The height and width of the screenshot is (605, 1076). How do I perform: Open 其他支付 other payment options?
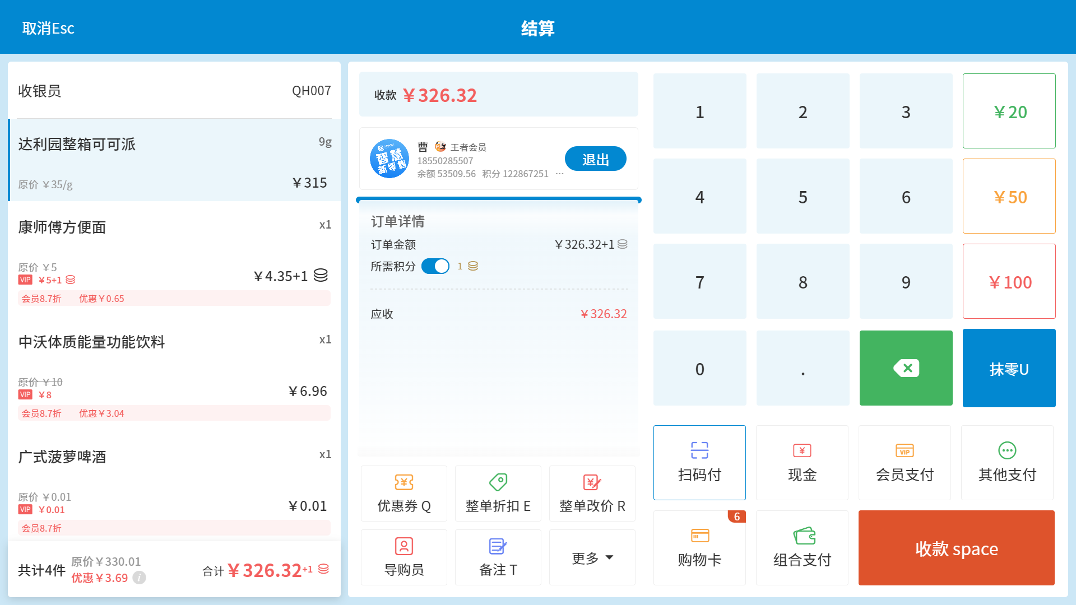1007,463
